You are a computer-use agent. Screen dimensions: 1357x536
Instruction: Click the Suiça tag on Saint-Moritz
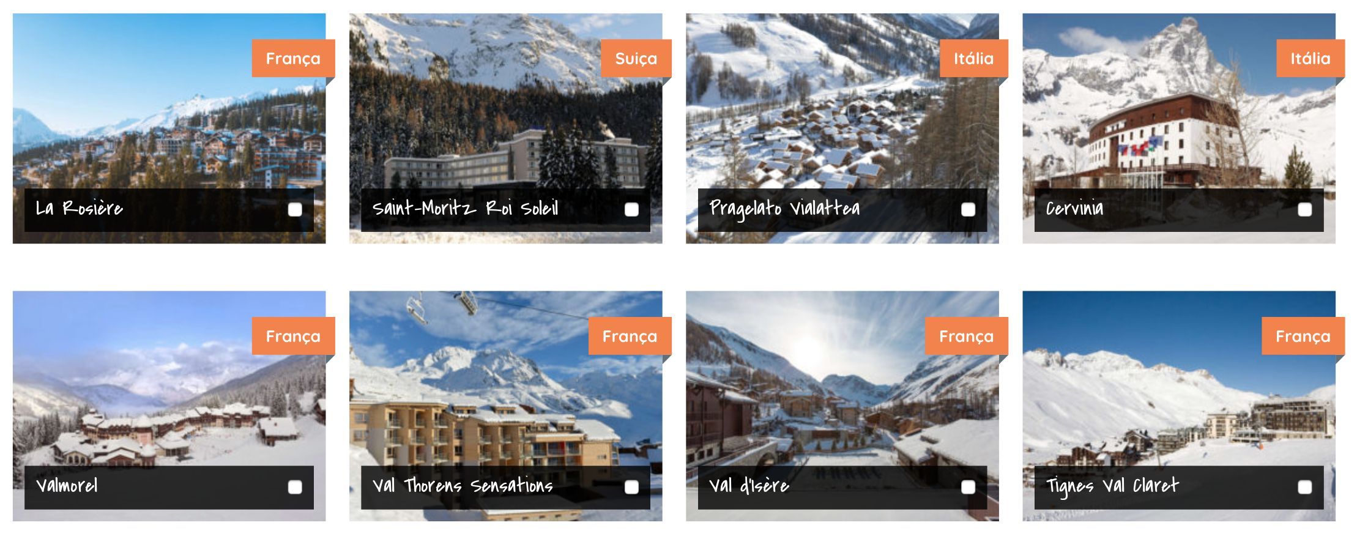click(636, 58)
